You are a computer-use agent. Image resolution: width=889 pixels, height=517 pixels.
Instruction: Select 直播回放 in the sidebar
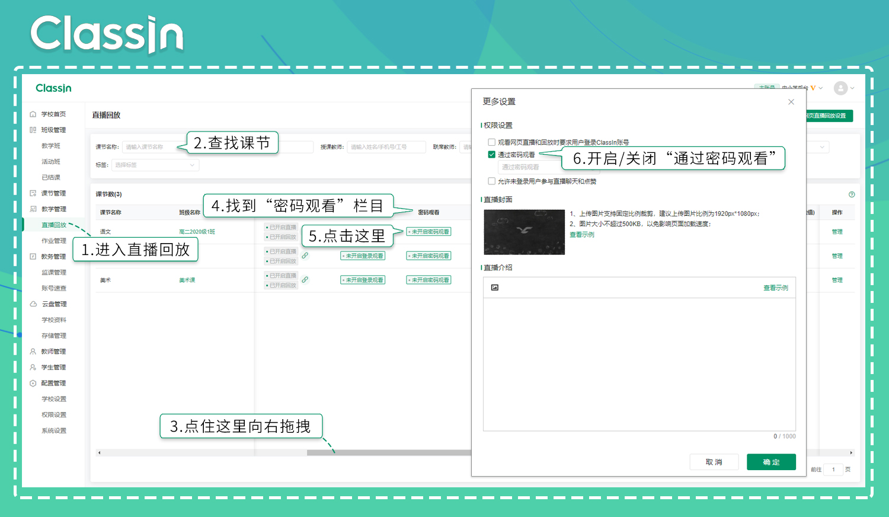coord(54,225)
